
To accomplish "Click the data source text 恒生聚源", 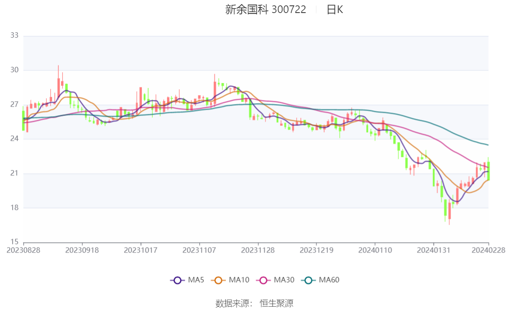I will (x=276, y=304).
